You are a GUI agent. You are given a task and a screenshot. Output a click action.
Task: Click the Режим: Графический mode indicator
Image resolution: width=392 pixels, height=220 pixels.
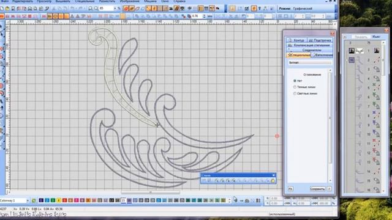click(x=295, y=9)
